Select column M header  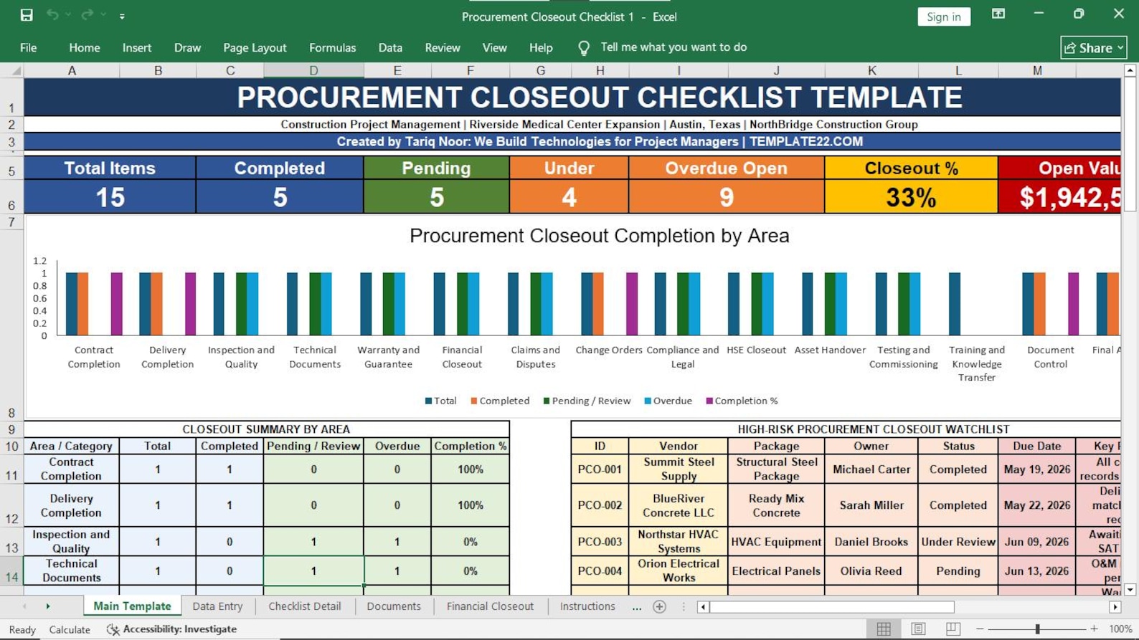pyautogui.click(x=1037, y=70)
